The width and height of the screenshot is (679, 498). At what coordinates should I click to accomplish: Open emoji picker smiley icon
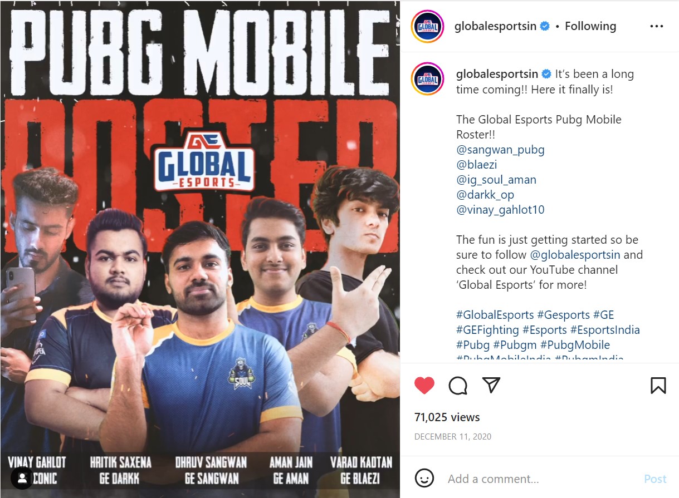[x=424, y=479]
